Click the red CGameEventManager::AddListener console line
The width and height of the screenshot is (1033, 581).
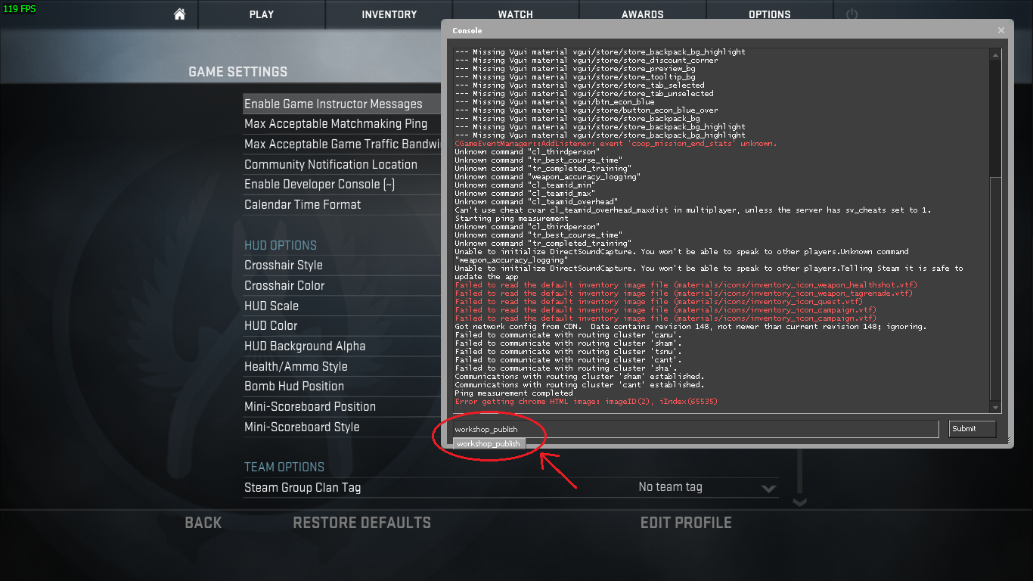[x=616, y=144]
